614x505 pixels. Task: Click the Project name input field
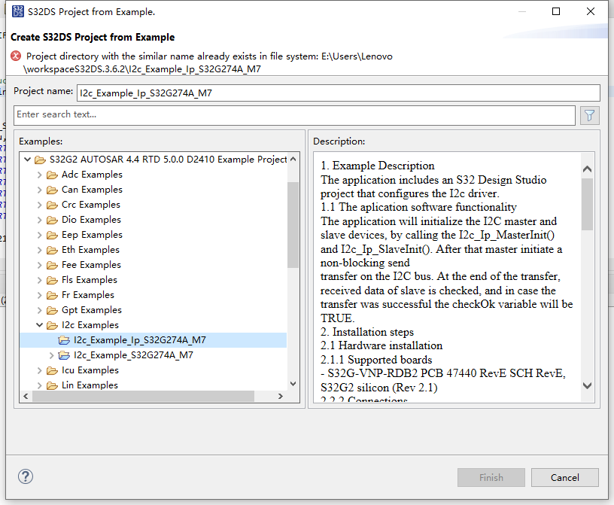point(339,93)
